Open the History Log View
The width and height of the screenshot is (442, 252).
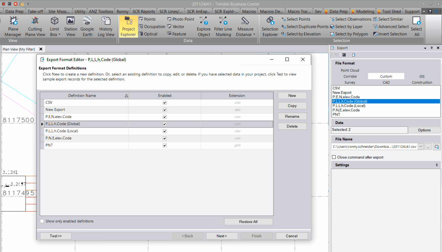coord(106,26)
